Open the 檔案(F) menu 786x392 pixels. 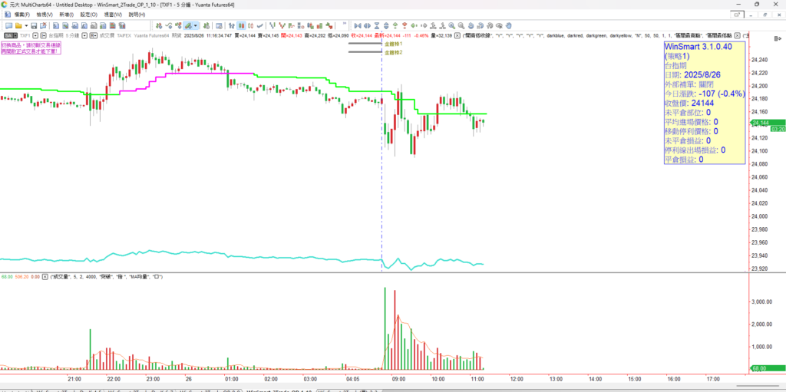[18, 15]
